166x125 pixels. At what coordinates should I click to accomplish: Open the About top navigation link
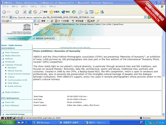pyautogui.click(x=36, y=24)
